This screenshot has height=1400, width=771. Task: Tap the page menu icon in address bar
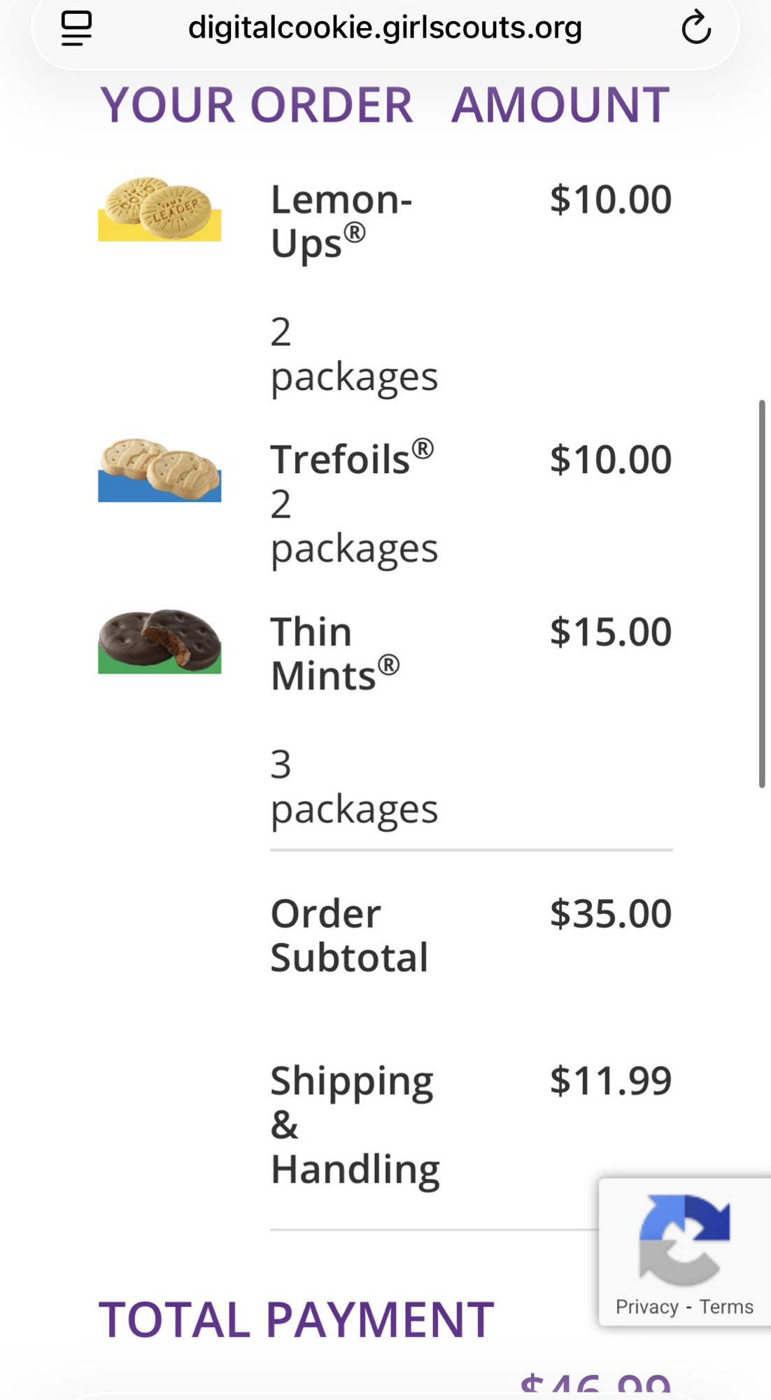[x=76, y=28]
